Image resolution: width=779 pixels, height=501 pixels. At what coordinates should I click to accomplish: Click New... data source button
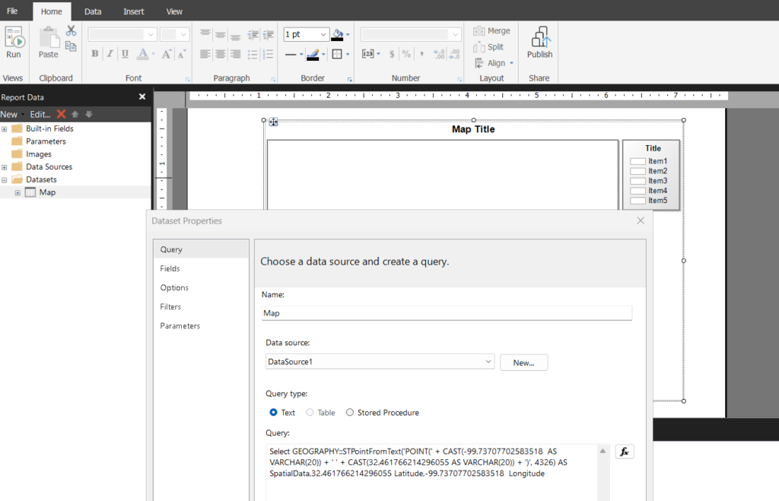(523, 363)
